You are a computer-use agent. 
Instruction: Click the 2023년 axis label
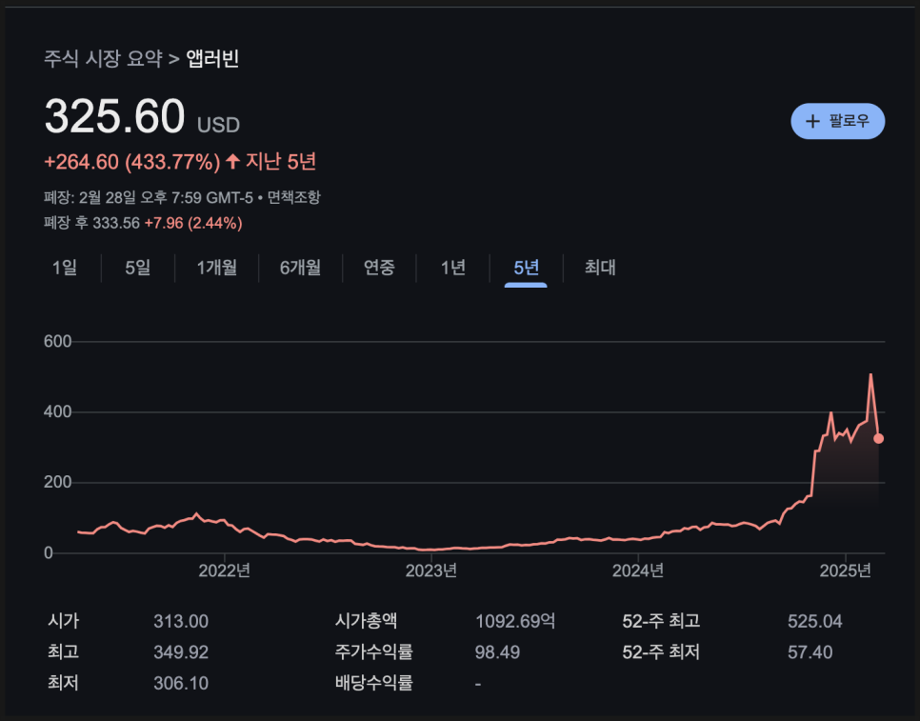[x=431, y=571]
